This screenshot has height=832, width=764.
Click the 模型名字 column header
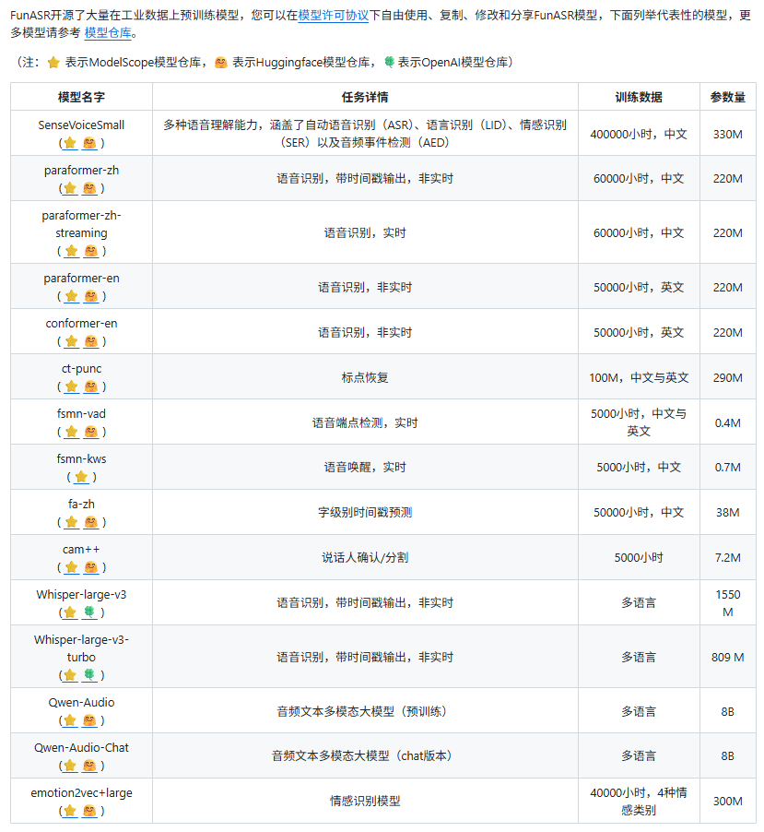[81, 97]
